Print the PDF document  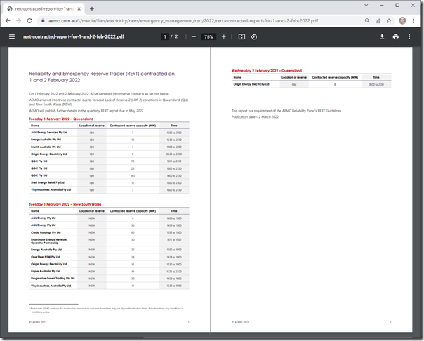click(x=396, y=36)
